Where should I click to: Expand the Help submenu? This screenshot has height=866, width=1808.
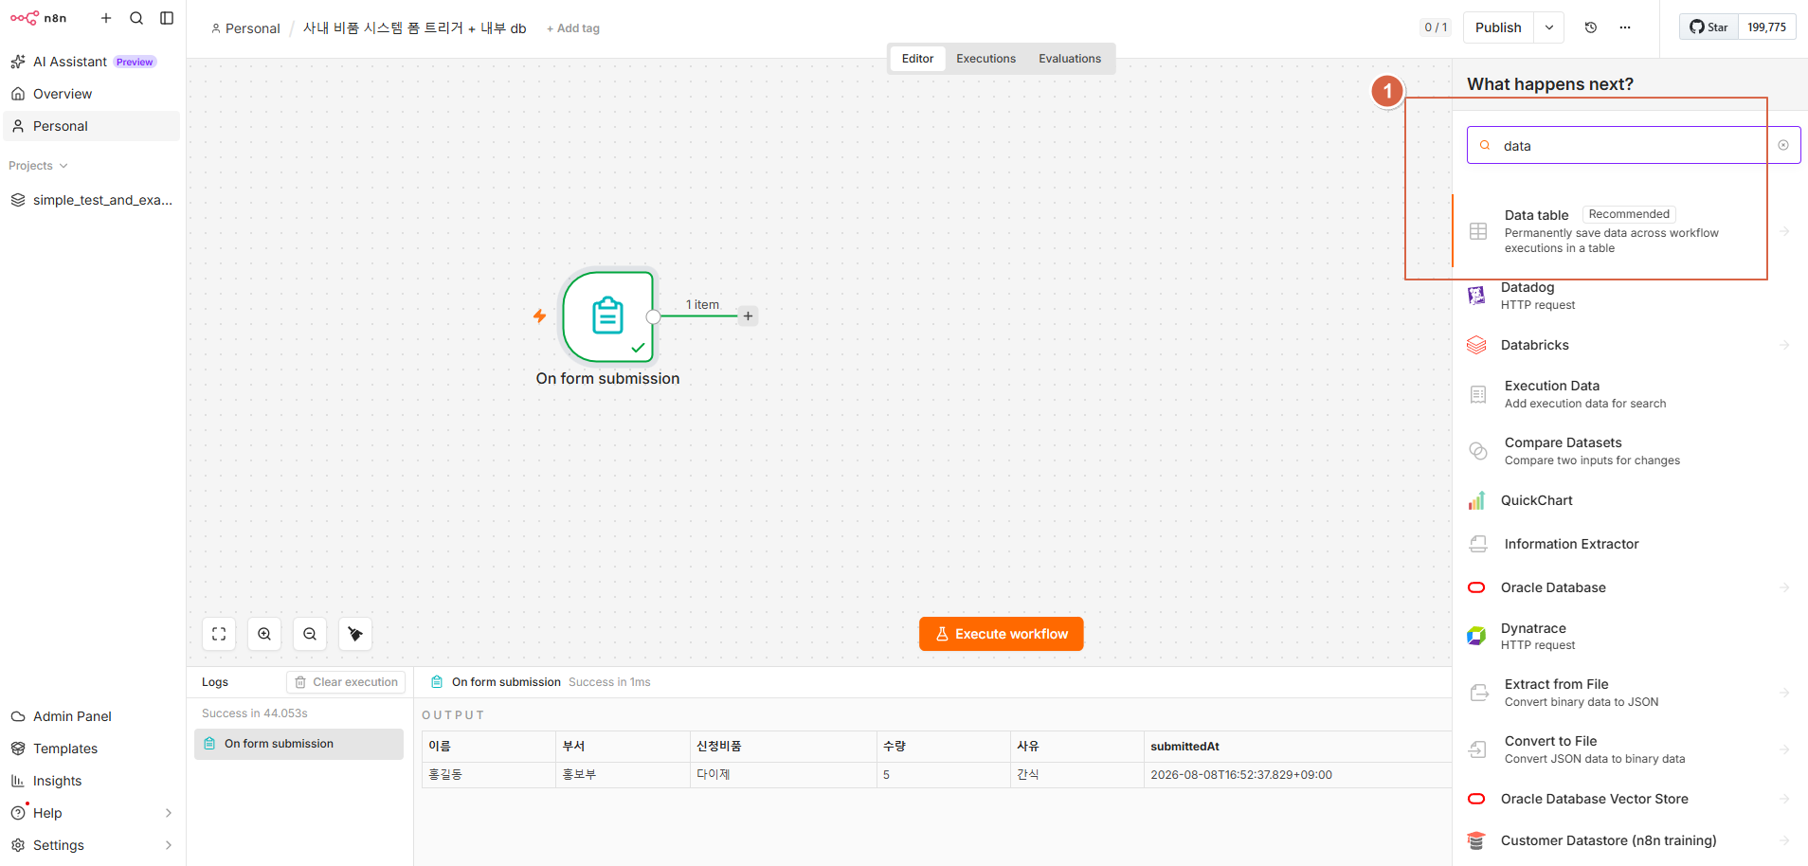coord(169,813)
